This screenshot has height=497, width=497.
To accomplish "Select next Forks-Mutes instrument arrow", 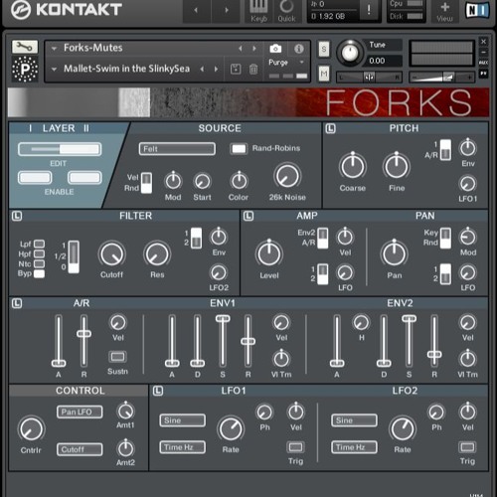I will 254,49.
